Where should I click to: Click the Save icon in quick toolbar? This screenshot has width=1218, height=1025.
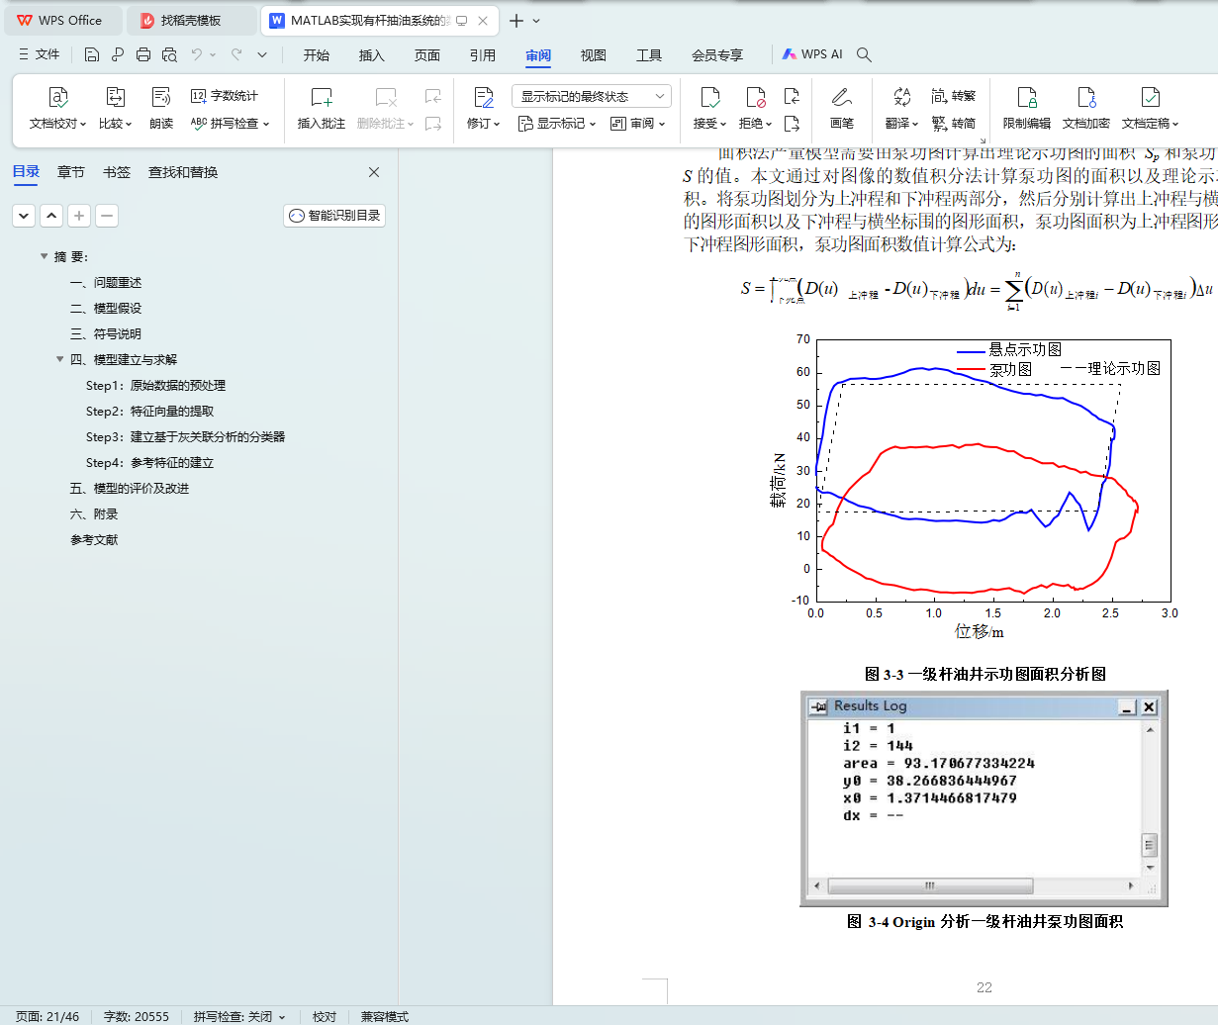pyautogui.click(x=92, y=54)
